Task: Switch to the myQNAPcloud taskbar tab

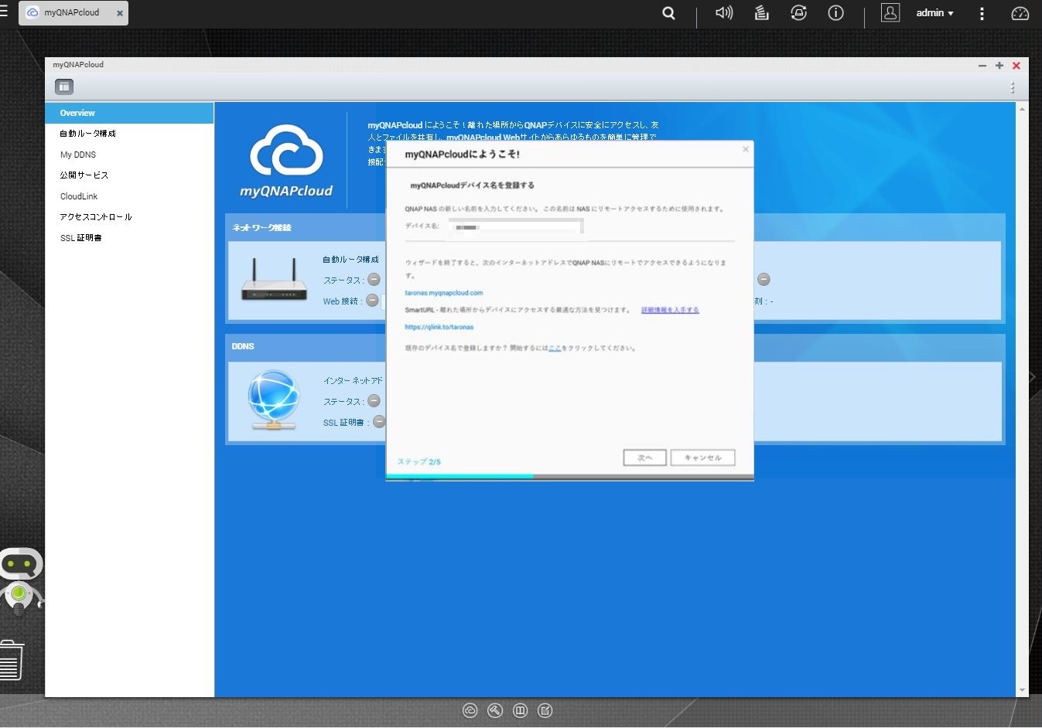Action: [72, 13]
